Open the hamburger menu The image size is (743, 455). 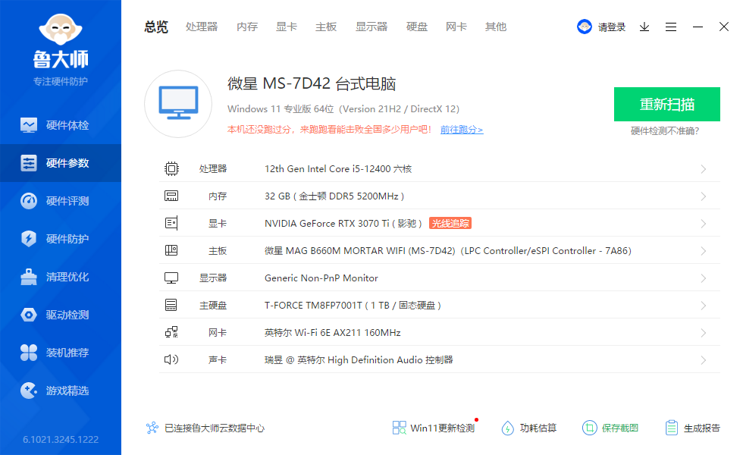(x=671, y=27)
